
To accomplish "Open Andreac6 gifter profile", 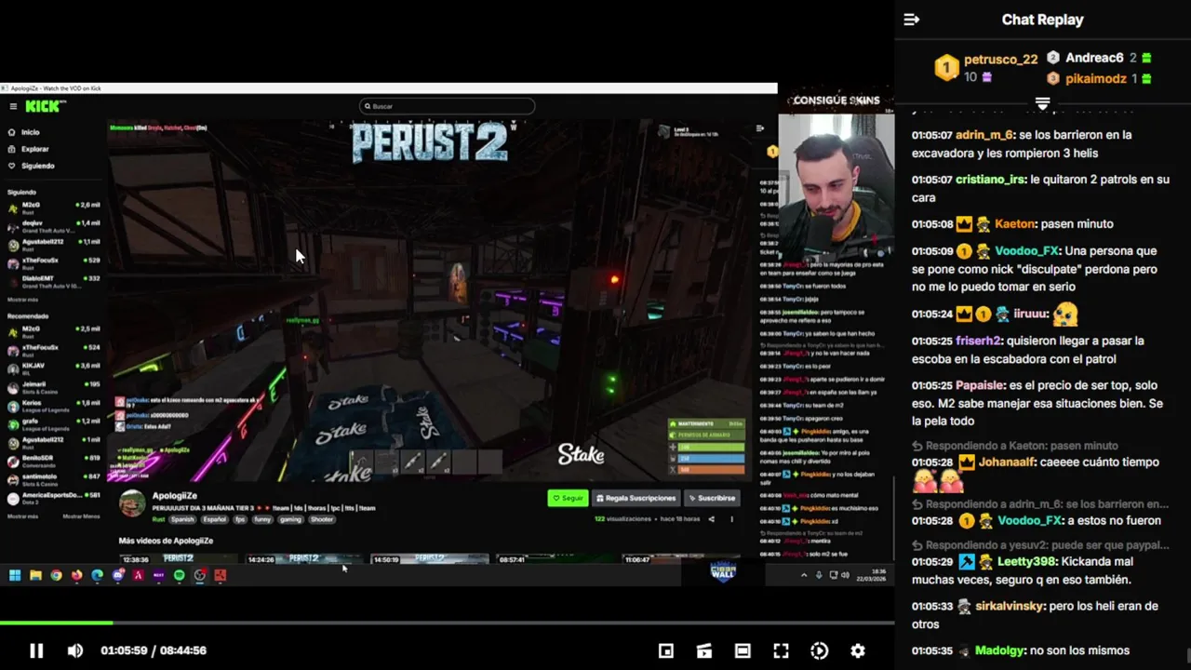I will [1094, 58].
